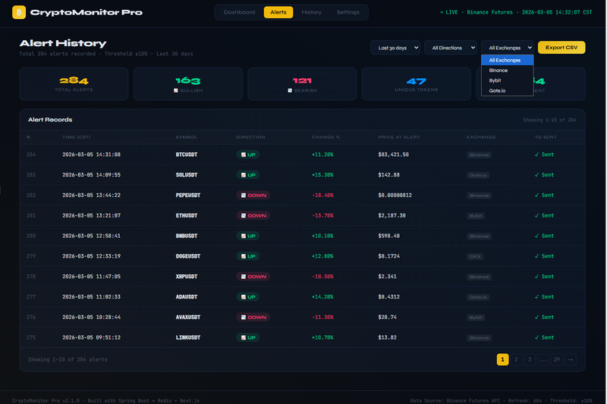Viewport: 607px width, 404px height.
Task: Go to the History tab
Action: [311, 12]
